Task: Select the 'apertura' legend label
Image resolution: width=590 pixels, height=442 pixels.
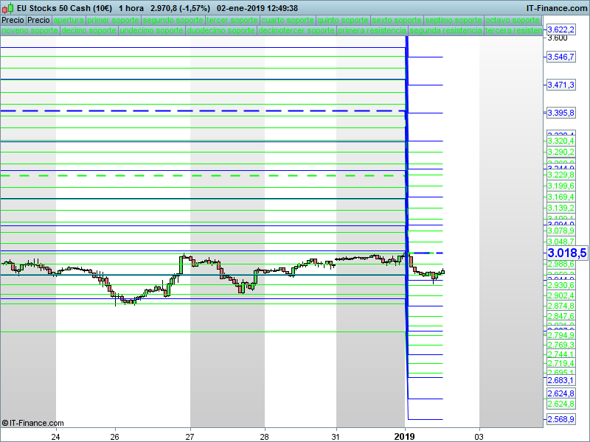Action: [69, 20]
